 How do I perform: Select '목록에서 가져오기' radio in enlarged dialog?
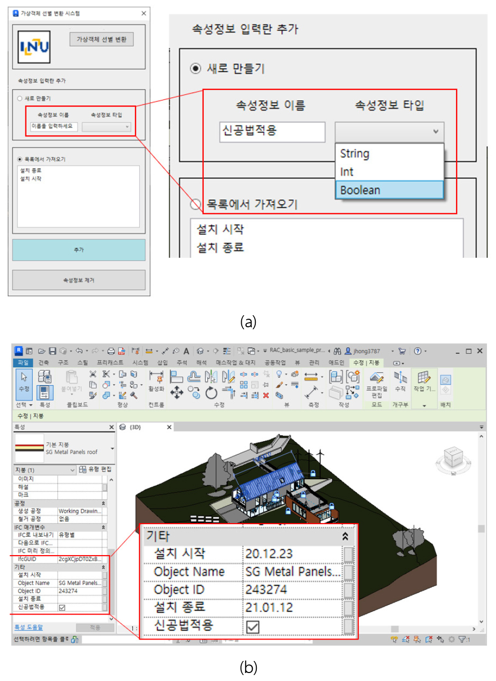pos(196,204)
